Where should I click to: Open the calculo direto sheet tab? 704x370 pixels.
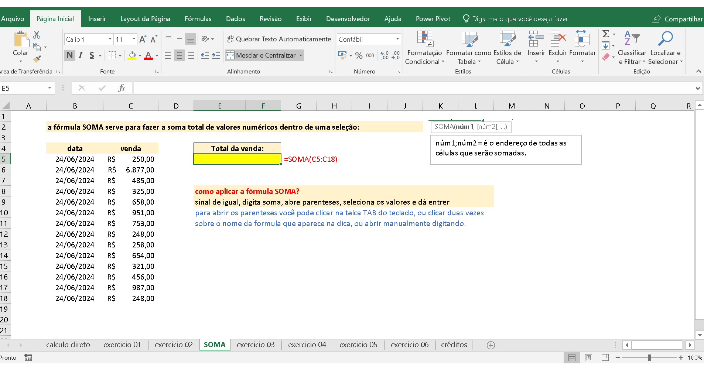(68, 345)
